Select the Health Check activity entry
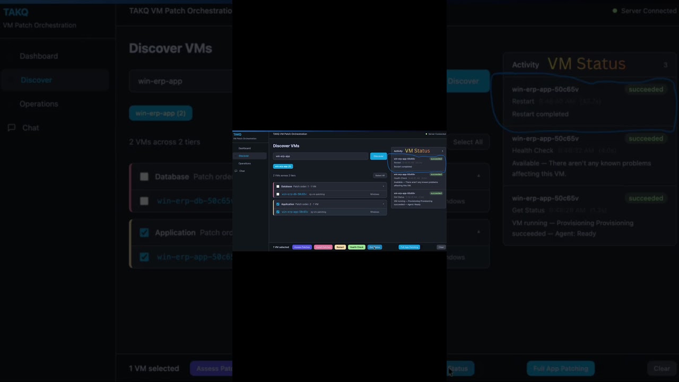 [x=418, y=180]
